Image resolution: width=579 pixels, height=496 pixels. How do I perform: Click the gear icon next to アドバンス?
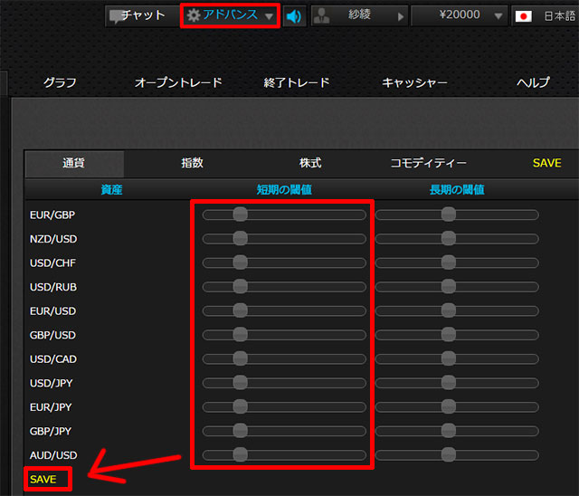(193, 15)
